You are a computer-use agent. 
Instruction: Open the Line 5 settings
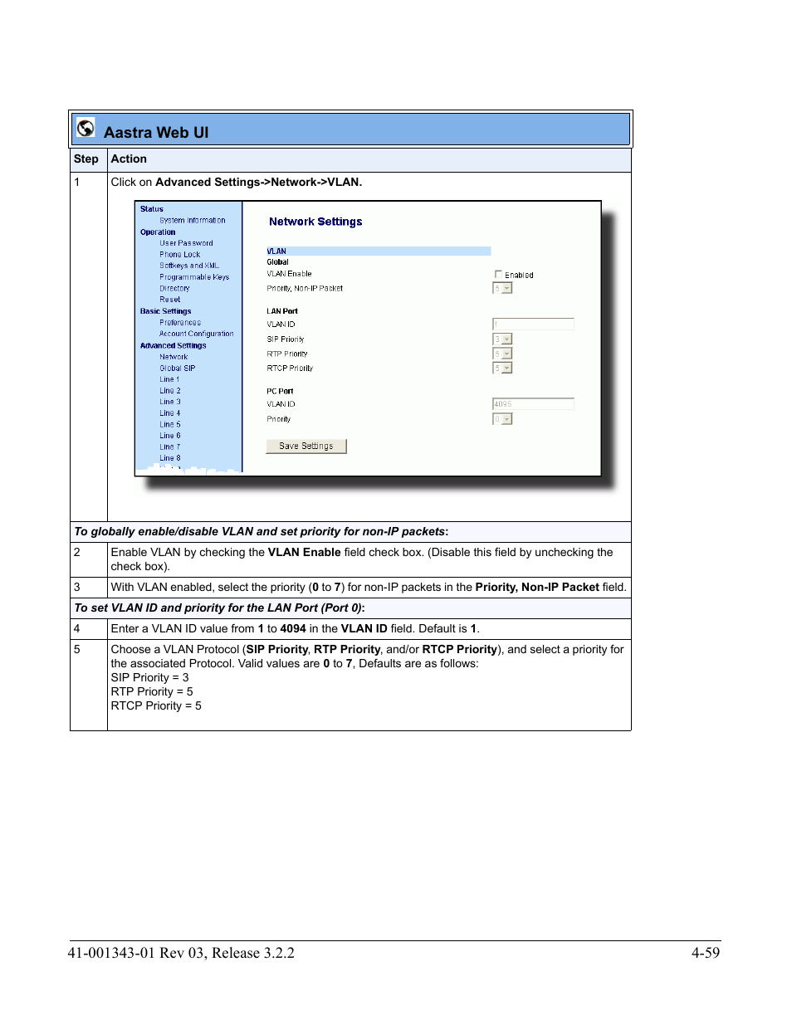170,425
